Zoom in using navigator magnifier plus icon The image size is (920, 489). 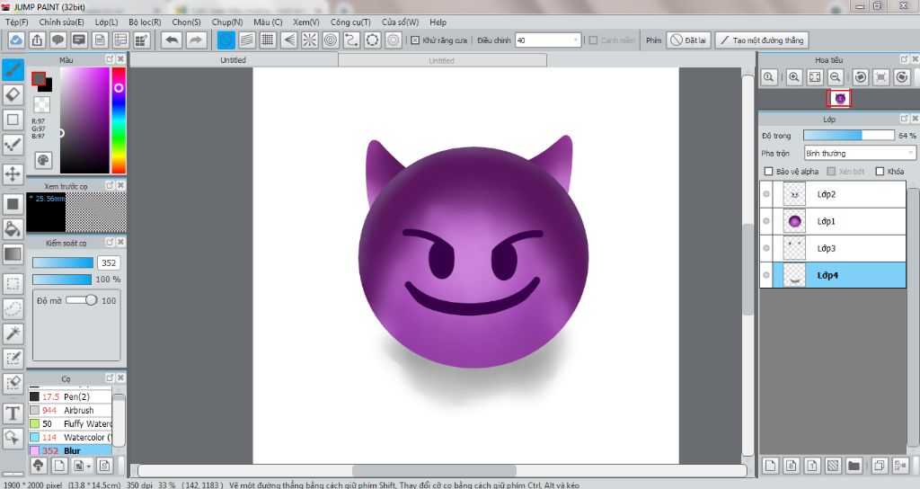[794, 78]
